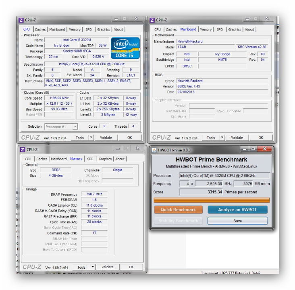Select the SPD tab in the CPU window

point(89,29)
